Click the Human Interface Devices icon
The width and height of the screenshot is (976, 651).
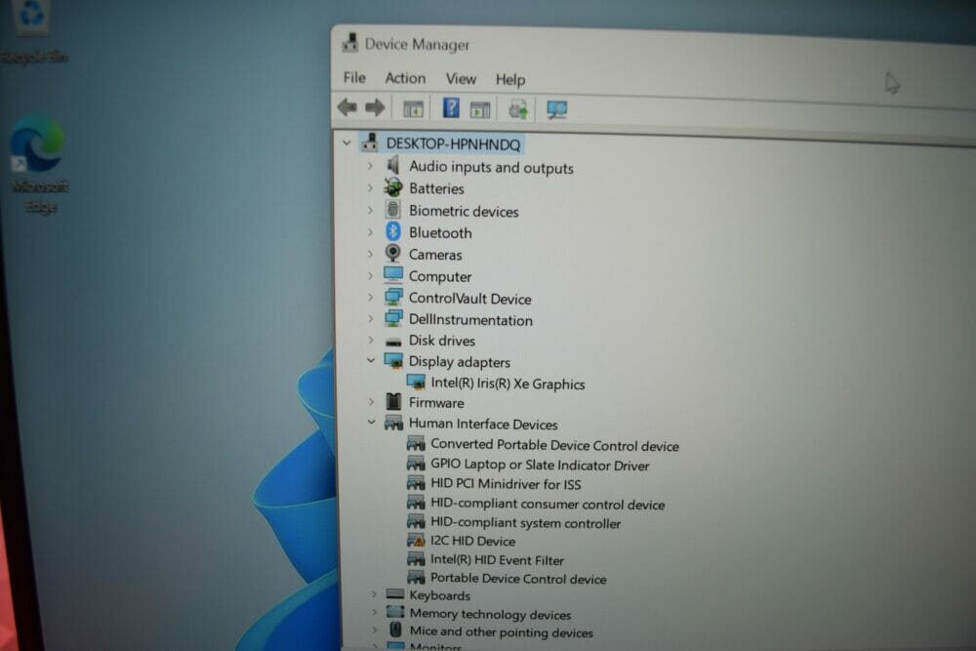coord(393,424)
